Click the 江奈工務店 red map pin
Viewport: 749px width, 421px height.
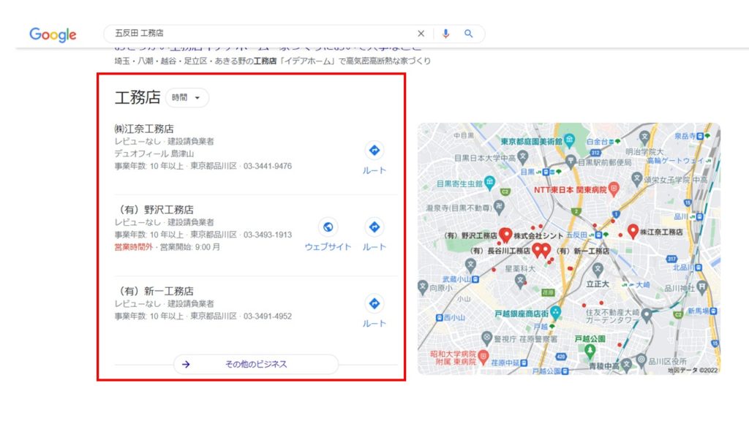pos(633,231)
